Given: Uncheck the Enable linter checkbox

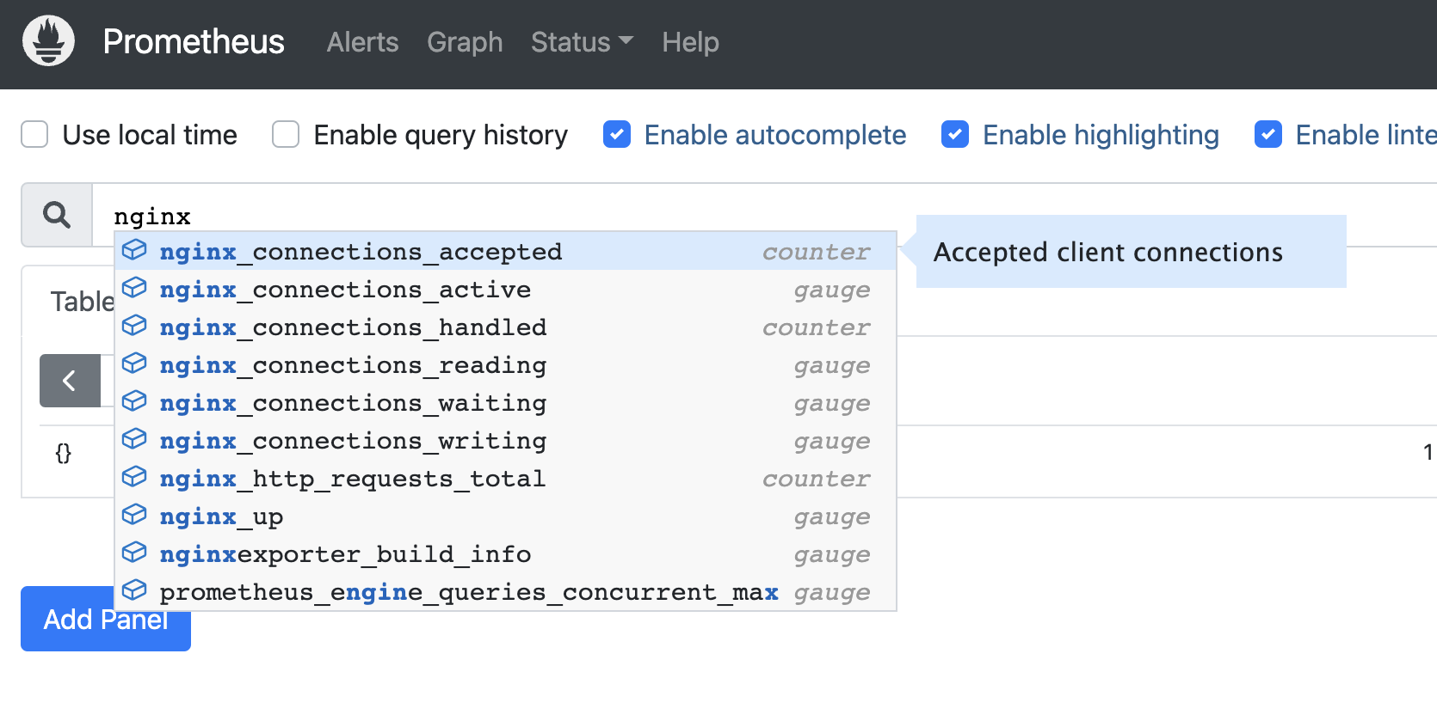Looking at the screenshot, I should pos(1268,135).
